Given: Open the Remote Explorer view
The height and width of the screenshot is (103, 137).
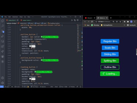Looking at the screenshot, I should (3, 41).
